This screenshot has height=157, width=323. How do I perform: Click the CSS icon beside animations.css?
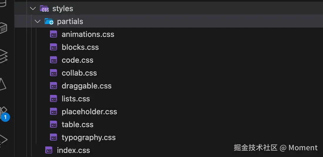click(x=53, y=35)
